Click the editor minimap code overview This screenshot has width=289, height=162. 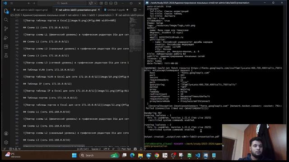[135, 35]
